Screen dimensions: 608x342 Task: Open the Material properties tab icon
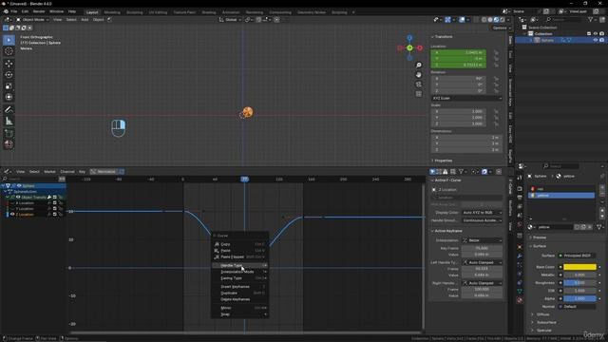point(520,300)
